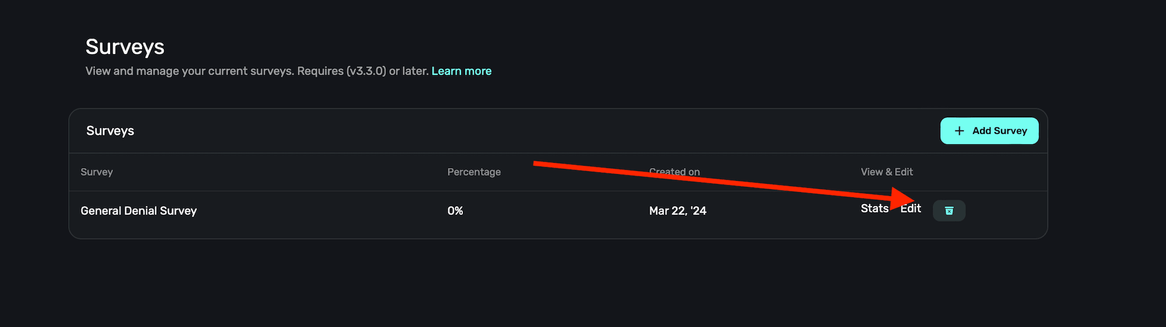1166x327 pixels.
Task: Delete the General Denial Survey via trash icon
Action: pos(949,211)
